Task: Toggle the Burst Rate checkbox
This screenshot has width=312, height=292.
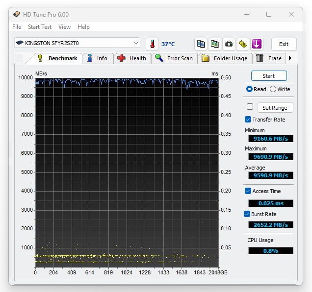Action: click(x=247, y=214)
